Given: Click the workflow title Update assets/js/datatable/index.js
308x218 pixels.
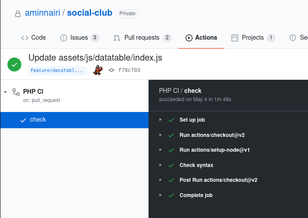Looking at the screenshot, I should (95, 58).
